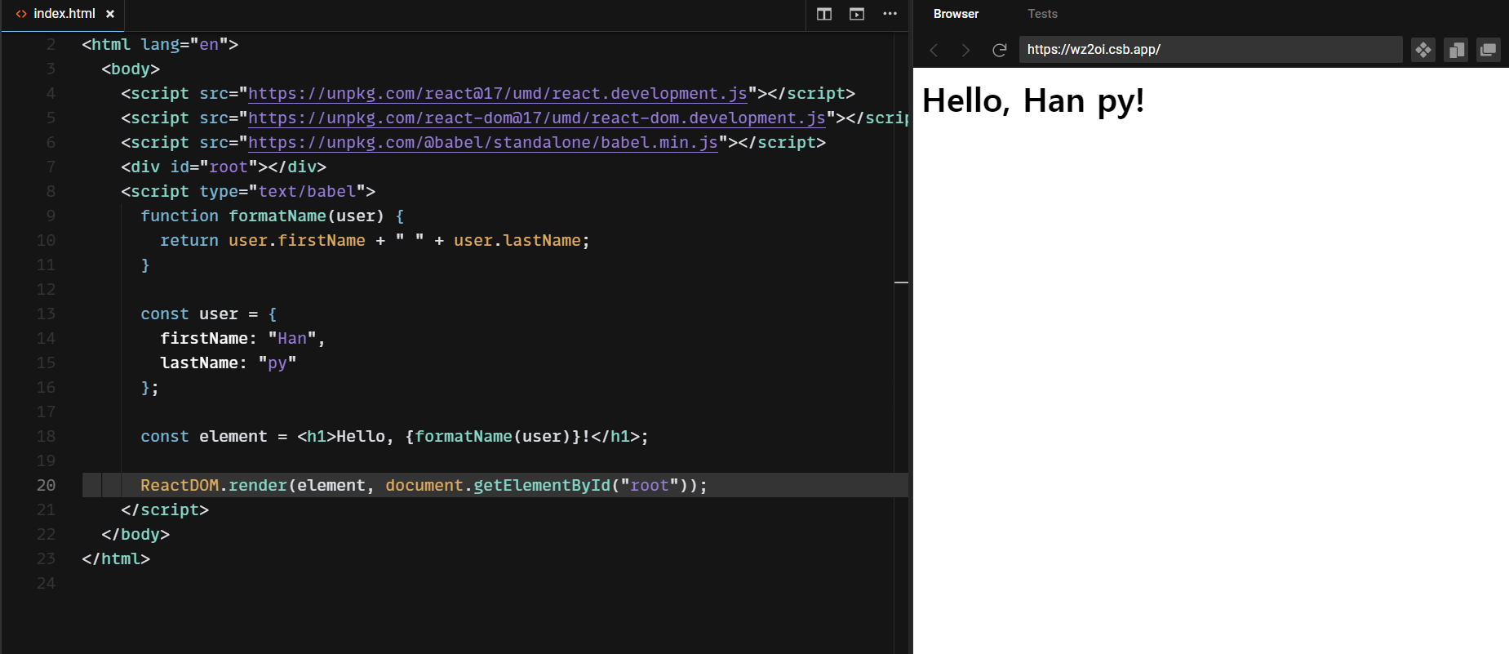This screenshot has height=654, width=1509.
Task: Open the react-dom.development.js unpkg link
Action: pos(537,118)
